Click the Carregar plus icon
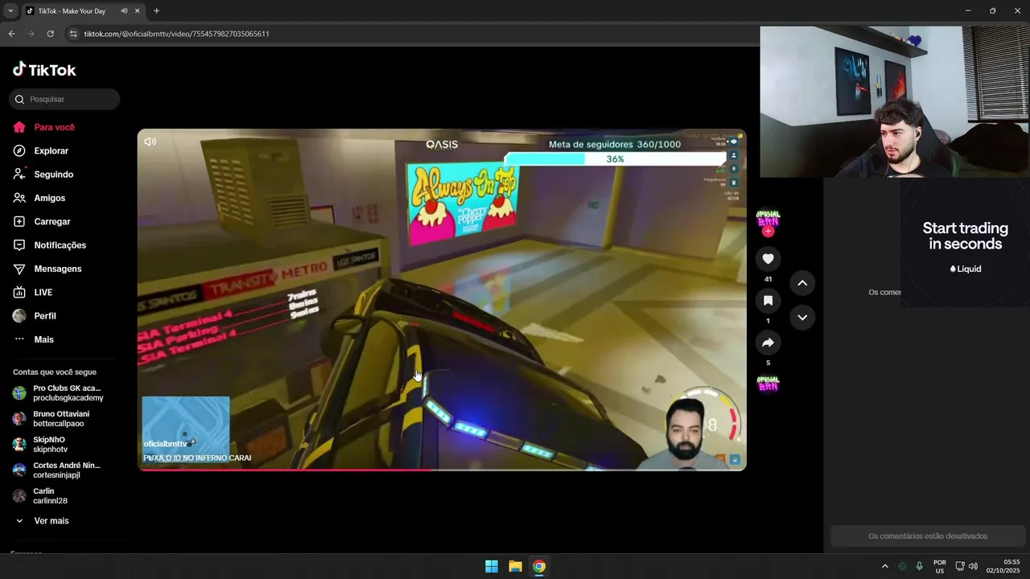Viewport: 1030px width, 579px height. 19,221
